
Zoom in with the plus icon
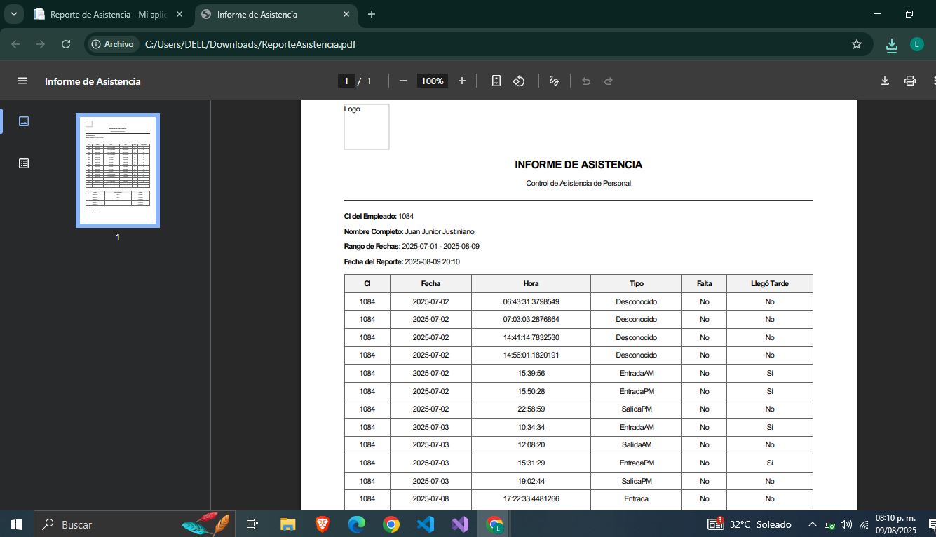point(462,81)
